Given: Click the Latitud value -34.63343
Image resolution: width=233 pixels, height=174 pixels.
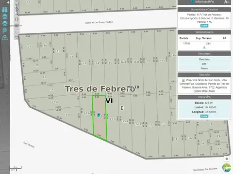Looking at the screenshot, I should click(x=210, y=107).
